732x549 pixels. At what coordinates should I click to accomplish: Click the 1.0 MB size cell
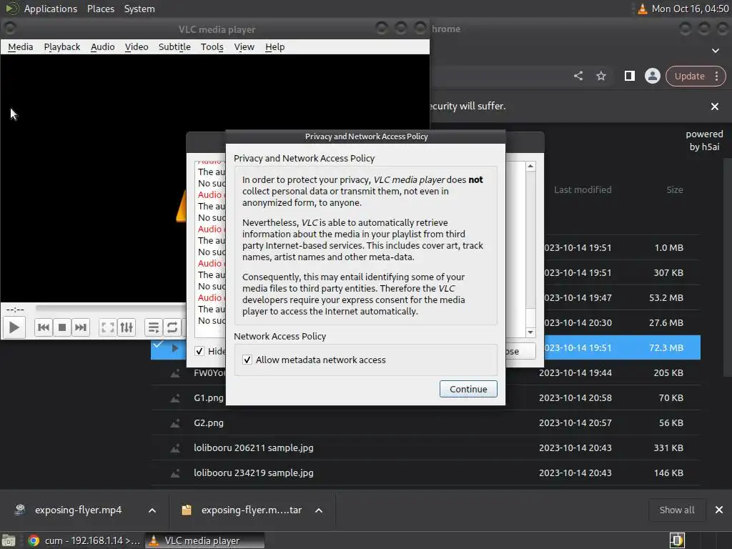click(669, 247)
